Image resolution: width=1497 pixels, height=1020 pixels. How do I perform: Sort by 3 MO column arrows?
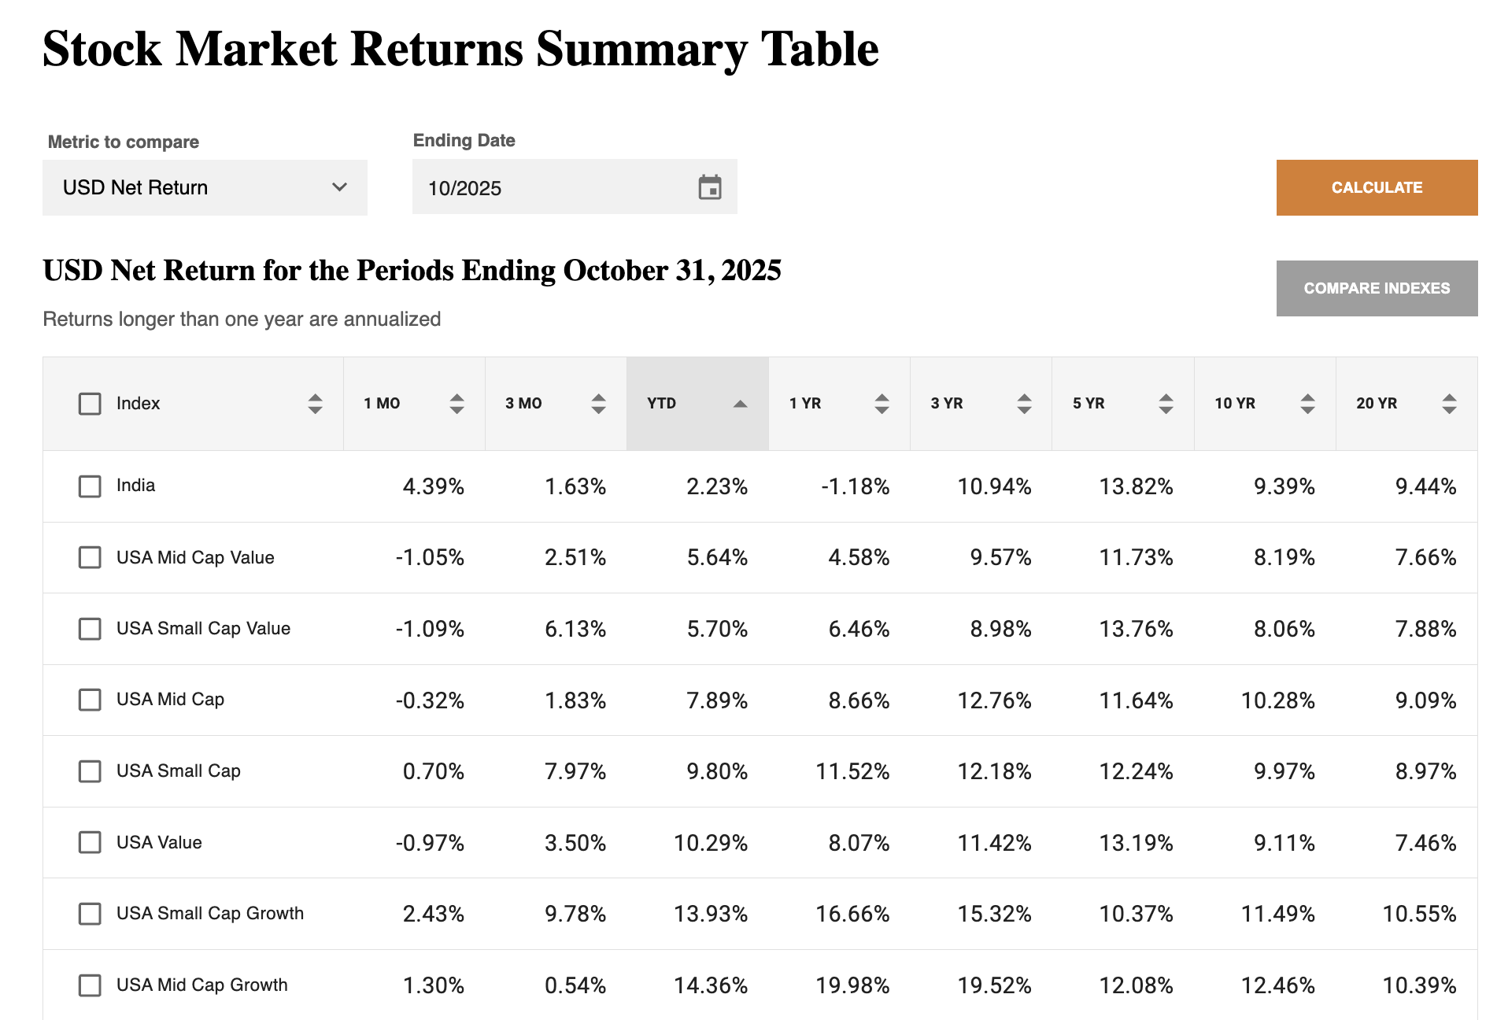(598, 404)
